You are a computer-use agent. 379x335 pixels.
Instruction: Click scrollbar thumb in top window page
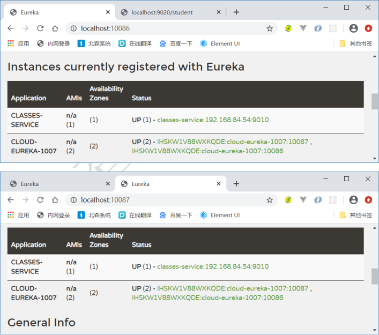point(375,101)
